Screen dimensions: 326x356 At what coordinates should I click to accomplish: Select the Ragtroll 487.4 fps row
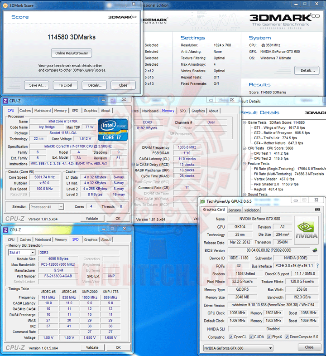(x=268, y=189)
